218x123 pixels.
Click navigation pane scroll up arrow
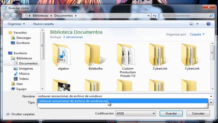(x=42, y=30)
